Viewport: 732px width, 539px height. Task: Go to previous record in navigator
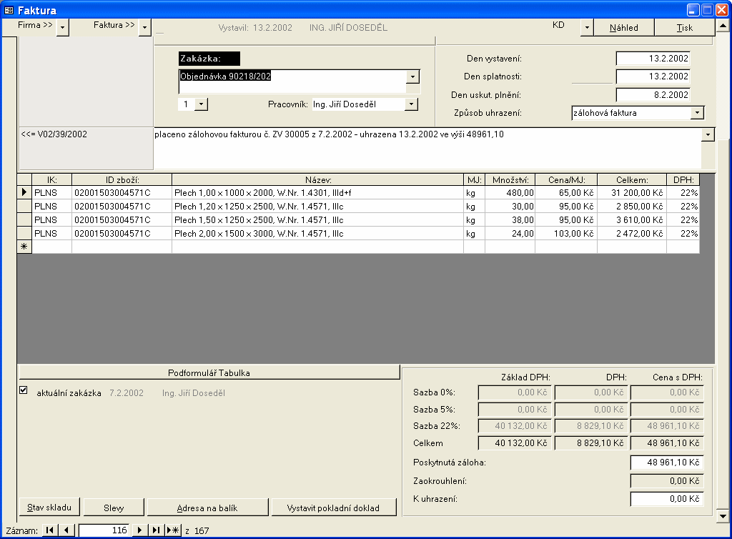click(66, 530)
